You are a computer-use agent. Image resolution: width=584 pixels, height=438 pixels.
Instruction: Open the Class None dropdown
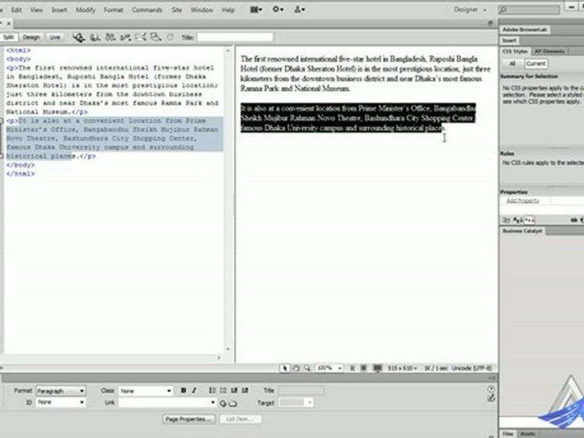pyautogui.click(x=146, y=391)
